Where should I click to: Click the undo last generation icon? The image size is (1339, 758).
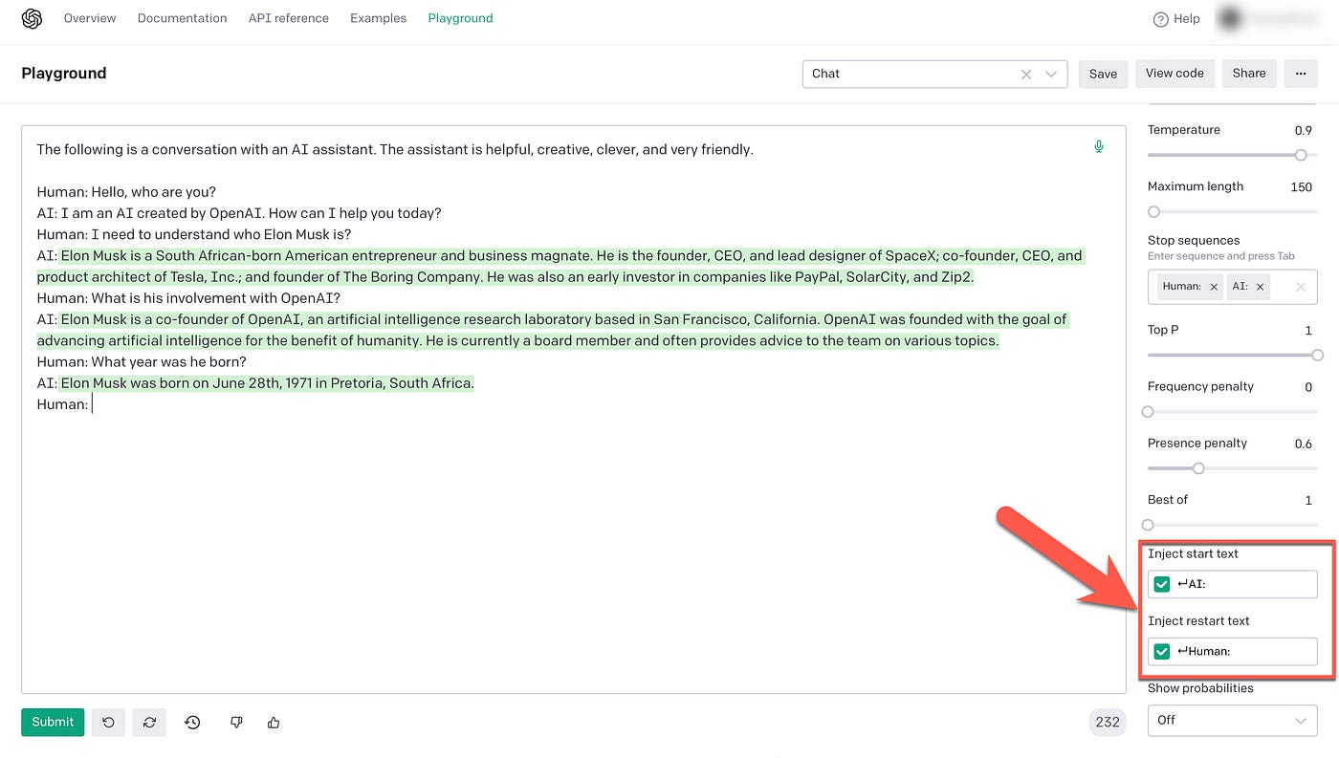point(107,722)
